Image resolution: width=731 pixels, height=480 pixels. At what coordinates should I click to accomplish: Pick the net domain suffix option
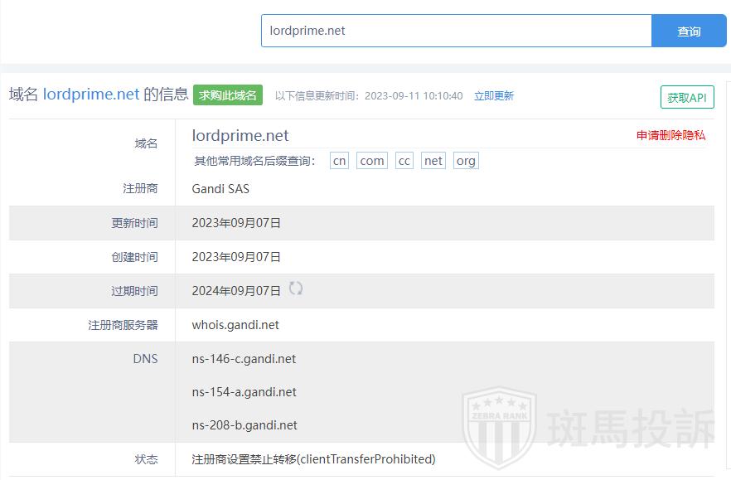point(433,161)
